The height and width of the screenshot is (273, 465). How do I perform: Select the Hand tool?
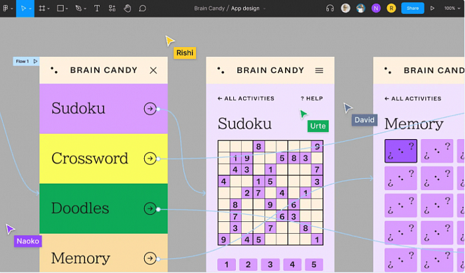(128, 8)
